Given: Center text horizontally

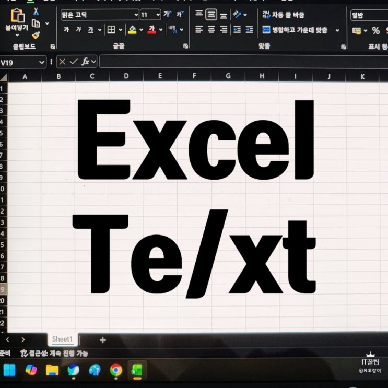Looking at the screenshot, I should tap(211, 30).
